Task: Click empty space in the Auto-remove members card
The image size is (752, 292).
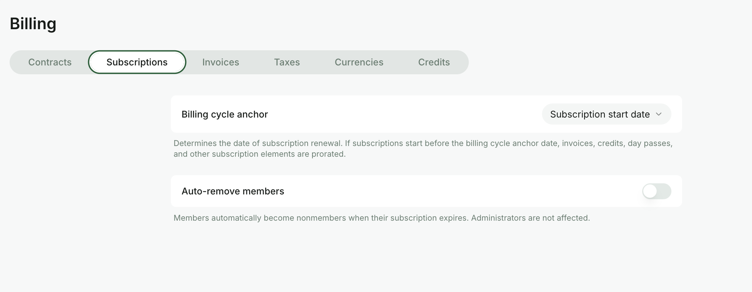Action: [x=462, y=191]
